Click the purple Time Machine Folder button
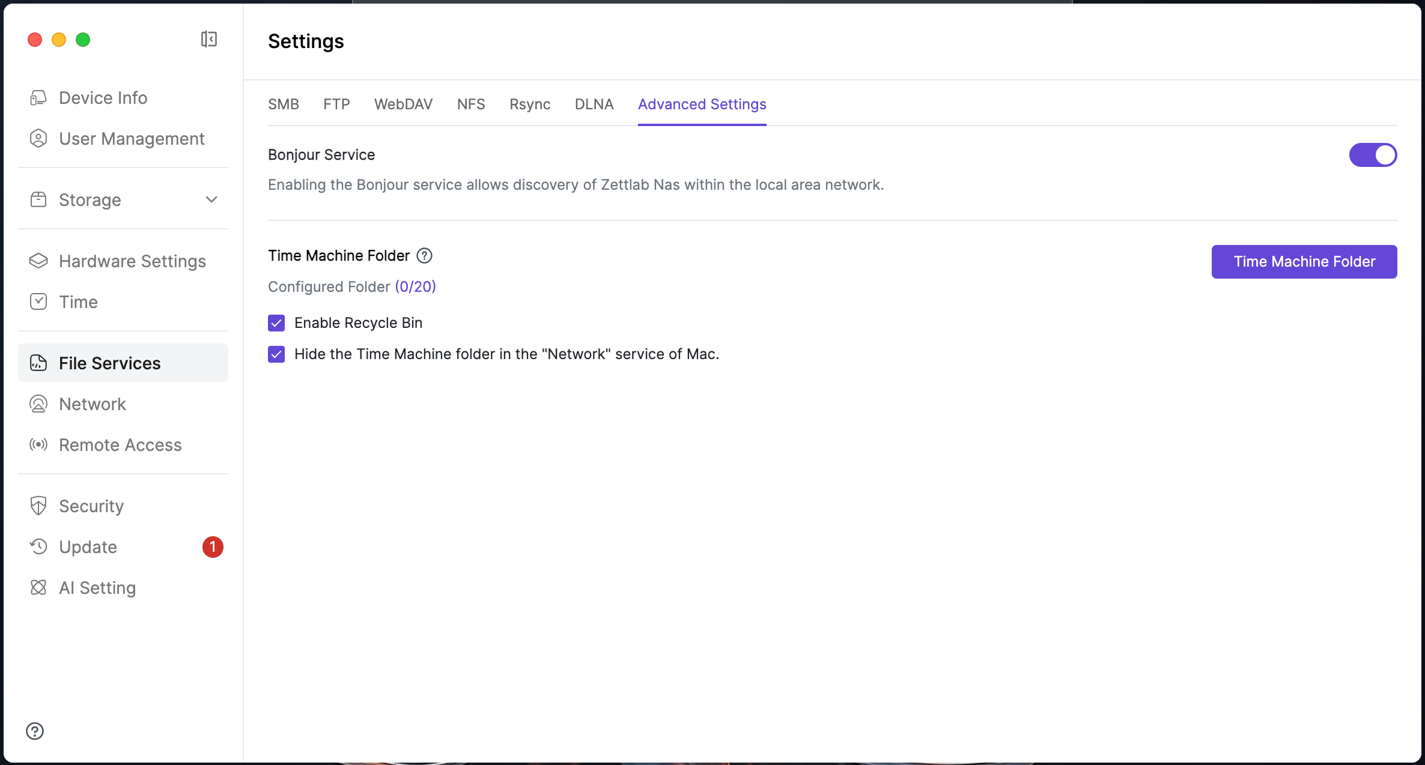The height and width of the screenshot is (765, 1425). pyautogui.click(x=1304, y=262)
